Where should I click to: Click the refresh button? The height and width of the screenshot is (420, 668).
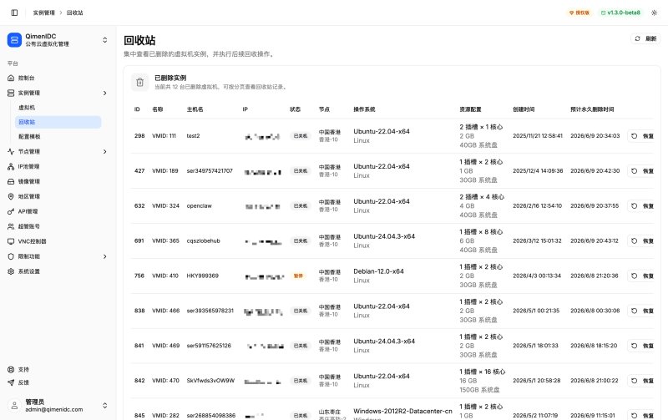click(x=645, y=38)
